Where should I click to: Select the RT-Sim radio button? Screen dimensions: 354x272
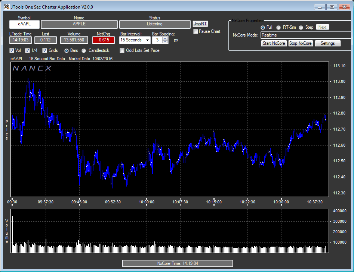pos(278,28)
